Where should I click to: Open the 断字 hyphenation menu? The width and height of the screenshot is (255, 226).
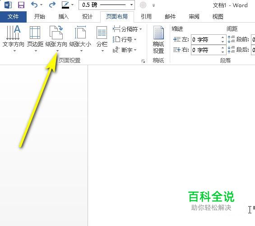point(125,50)
